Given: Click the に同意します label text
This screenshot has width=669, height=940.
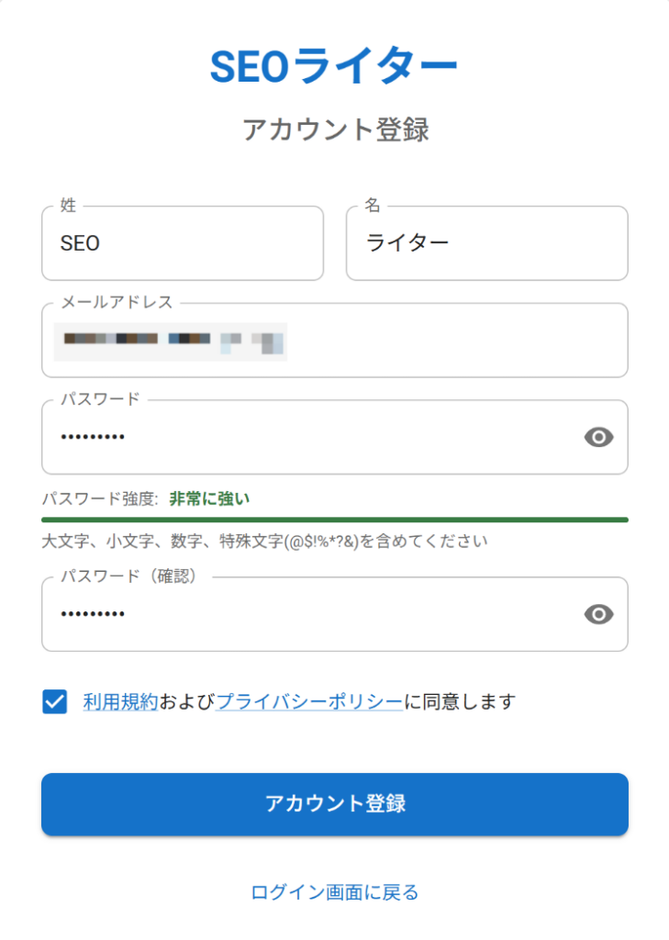Looking at the screenshot, I should 460,702.
